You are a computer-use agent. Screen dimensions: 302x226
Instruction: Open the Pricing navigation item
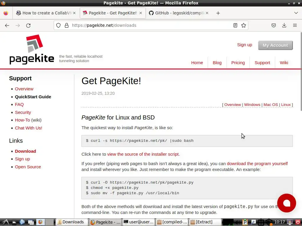[238, 63]
